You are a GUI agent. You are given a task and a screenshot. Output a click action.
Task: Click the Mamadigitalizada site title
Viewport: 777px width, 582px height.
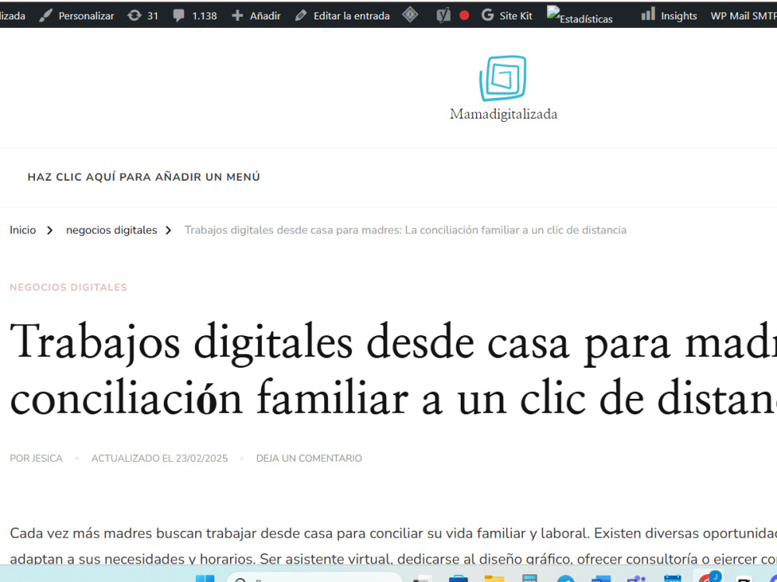[x=503, y=114]
